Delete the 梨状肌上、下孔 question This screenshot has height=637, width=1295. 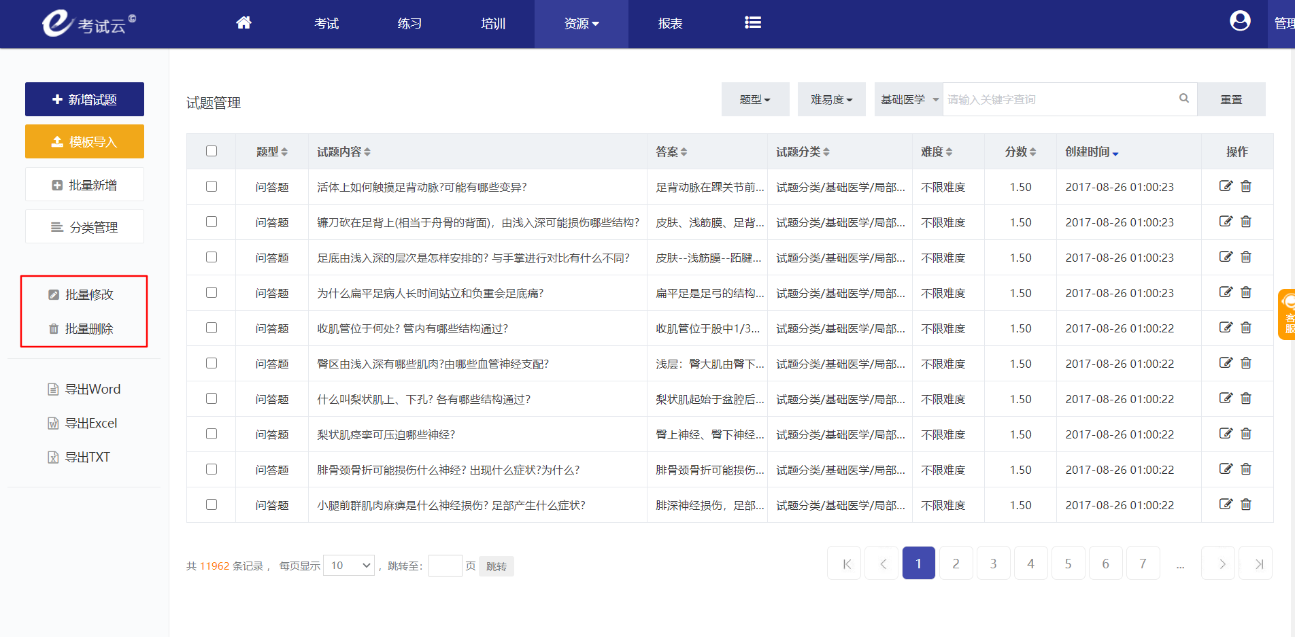(1246, 398)
